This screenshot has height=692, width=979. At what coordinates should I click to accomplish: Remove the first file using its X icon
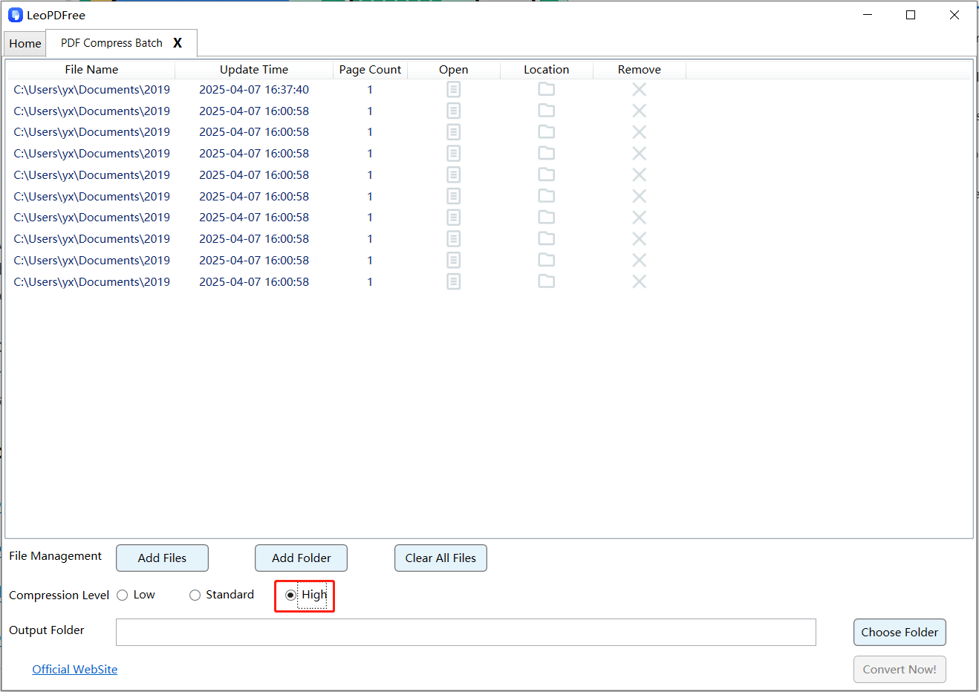point(639,89)
